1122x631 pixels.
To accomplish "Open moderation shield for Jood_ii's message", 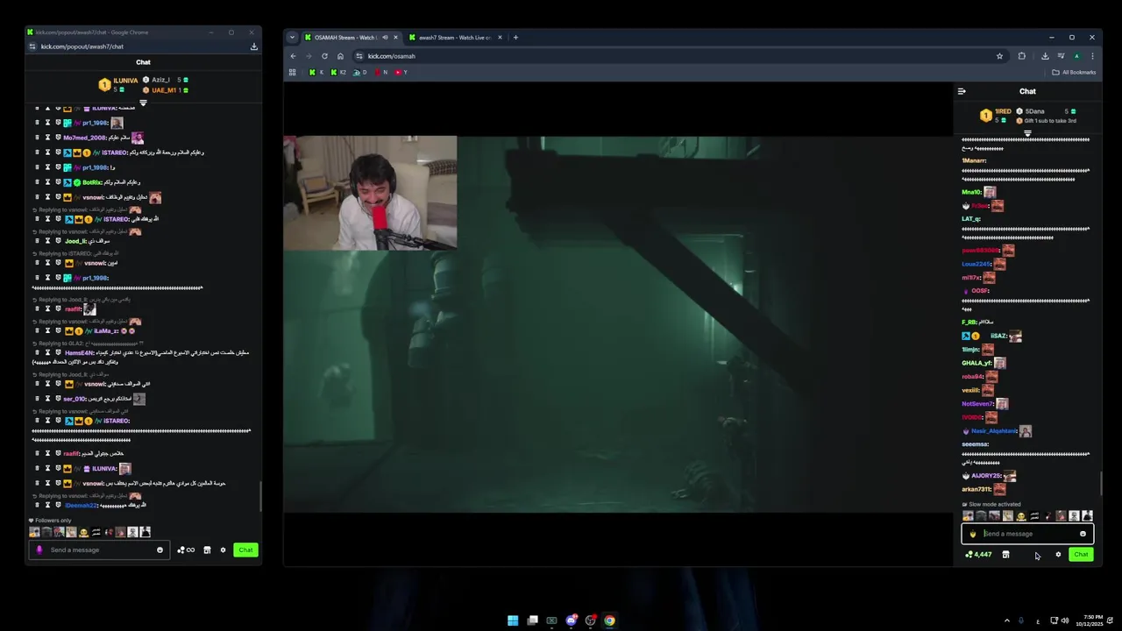I will (58, 241).
